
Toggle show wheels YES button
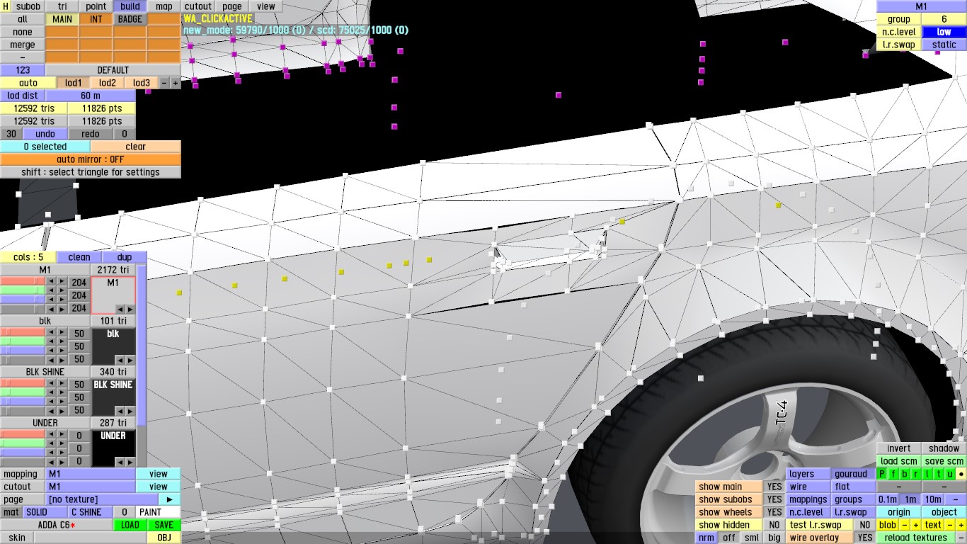774,512
